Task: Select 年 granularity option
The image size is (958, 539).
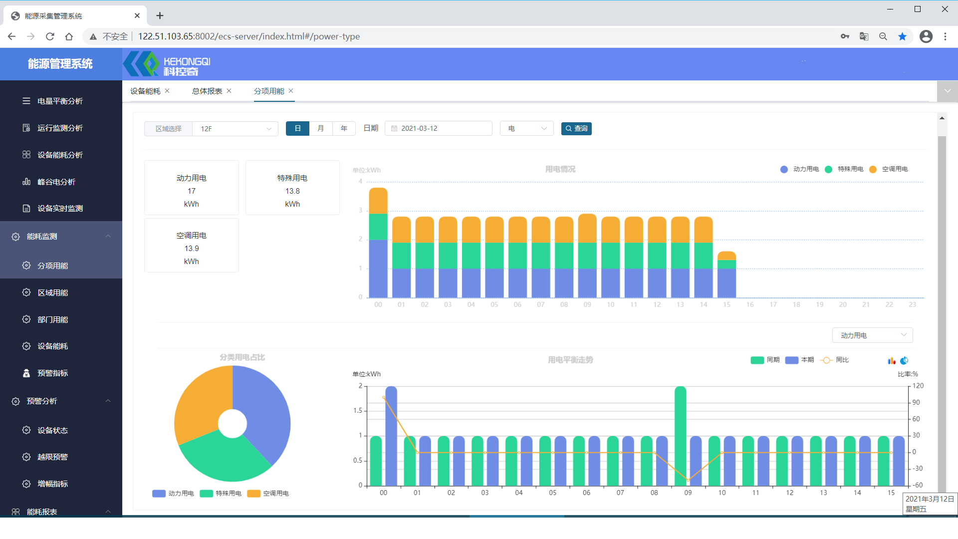Action: [344, 129]
